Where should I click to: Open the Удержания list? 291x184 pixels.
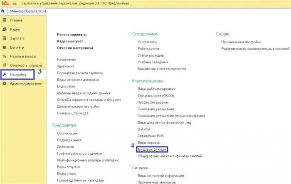(x=66, y=66)
